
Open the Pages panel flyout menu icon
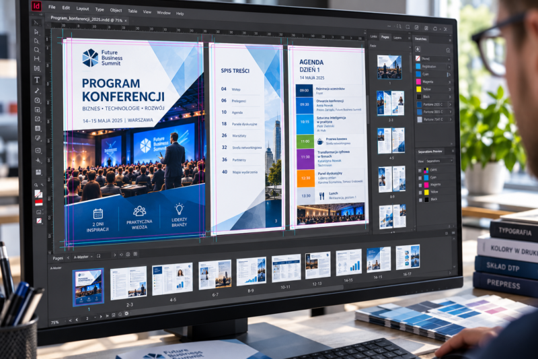(410, 38)
